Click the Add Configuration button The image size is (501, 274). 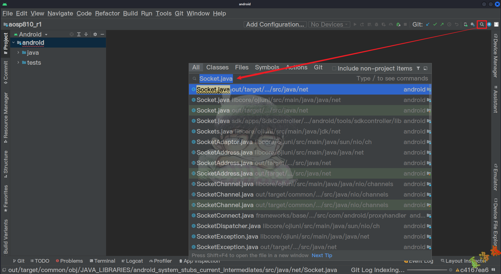click(275, 24)
